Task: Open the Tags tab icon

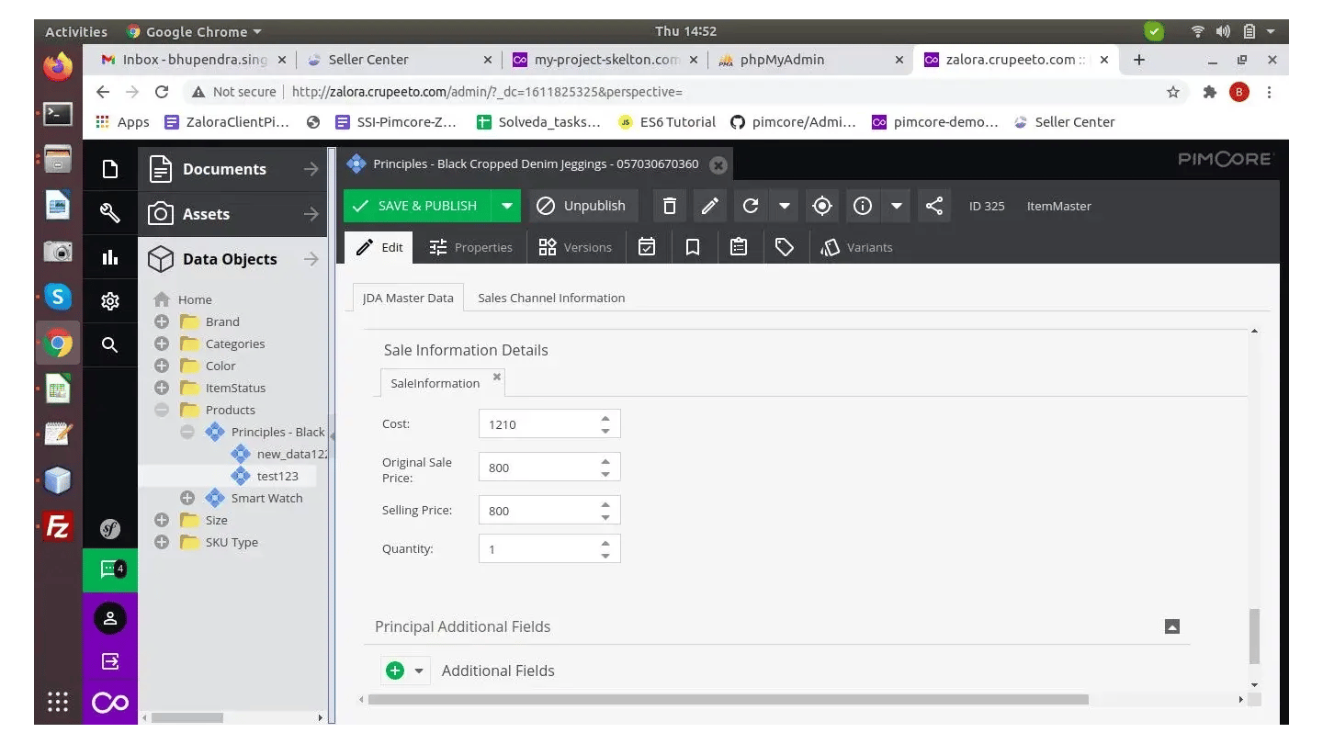Action: click(x=784, y=247)
